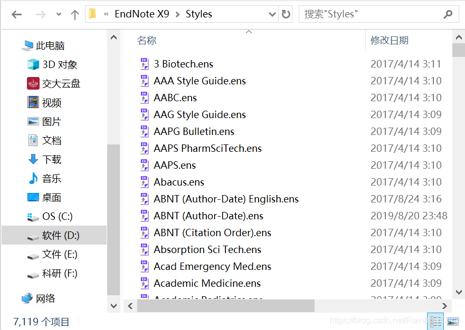Click the Styles path segment
The height and width of the screenshot is (330, 465).
point(198,14)
